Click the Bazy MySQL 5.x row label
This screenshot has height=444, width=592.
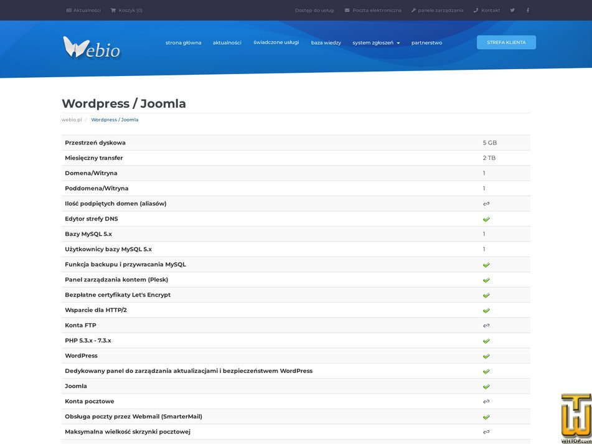88,234
